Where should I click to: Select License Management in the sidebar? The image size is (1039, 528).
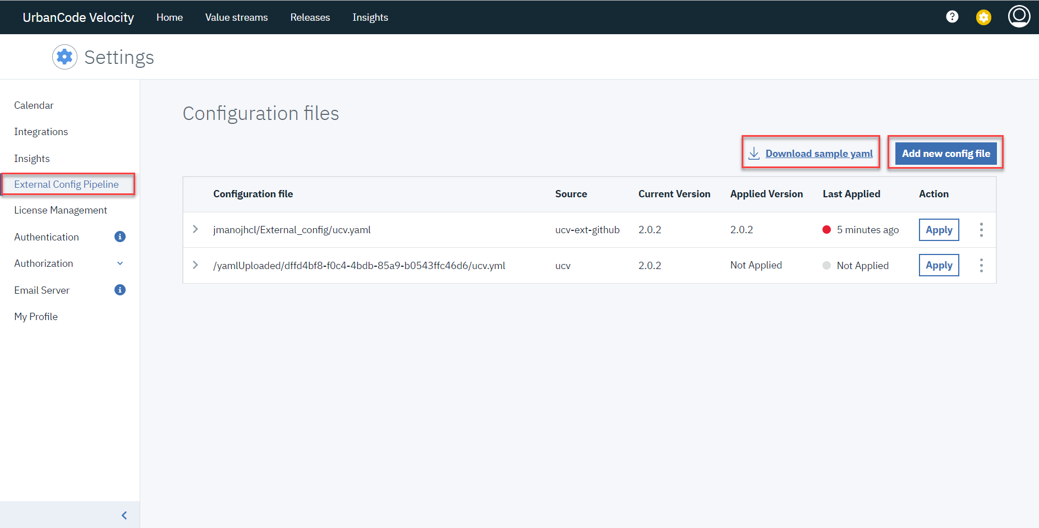(x=61, y=210)
